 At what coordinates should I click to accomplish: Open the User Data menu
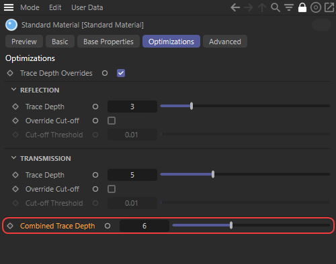[x=87, y=7]
